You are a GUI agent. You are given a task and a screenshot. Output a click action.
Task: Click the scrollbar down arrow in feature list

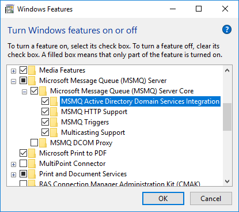click(227, 181)
